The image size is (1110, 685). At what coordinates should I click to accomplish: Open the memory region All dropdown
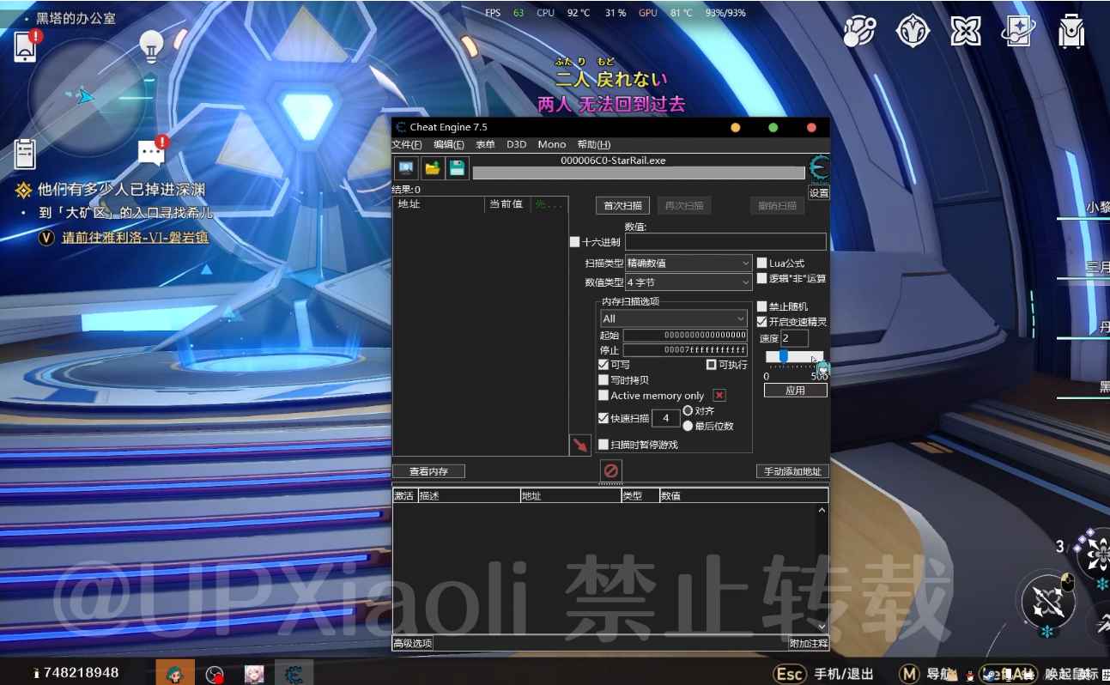pyautogui.click(x=674, y=318)
